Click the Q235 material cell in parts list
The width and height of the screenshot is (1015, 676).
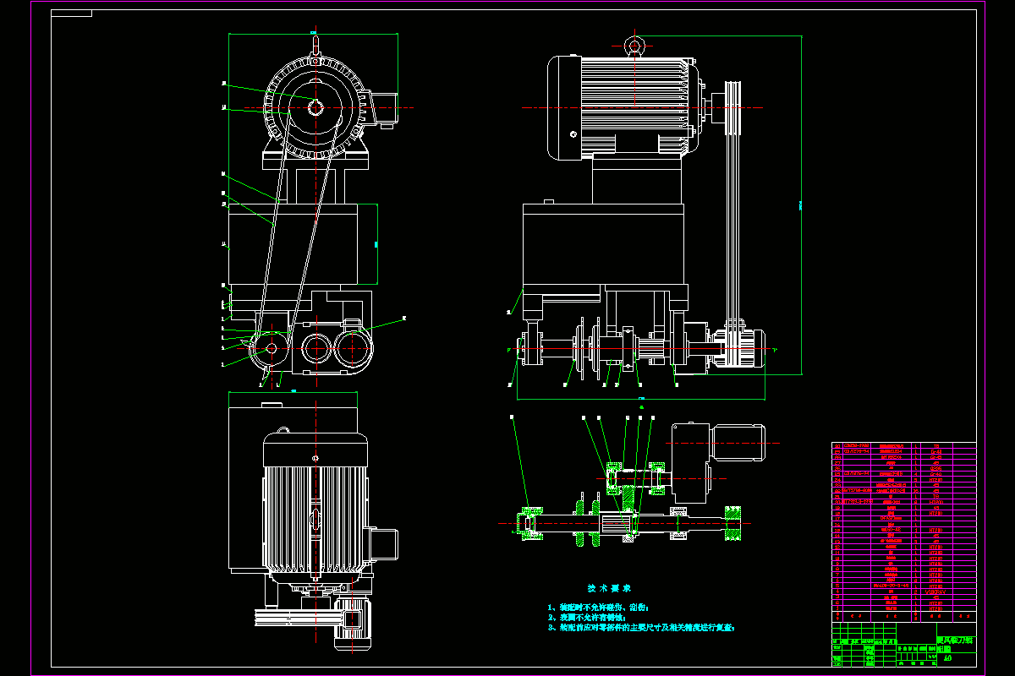point(935,468)
